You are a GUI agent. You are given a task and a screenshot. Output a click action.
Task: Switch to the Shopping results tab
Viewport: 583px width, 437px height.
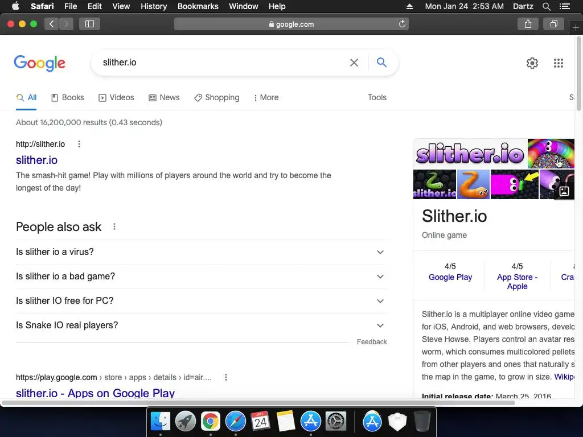coord(217,98)
